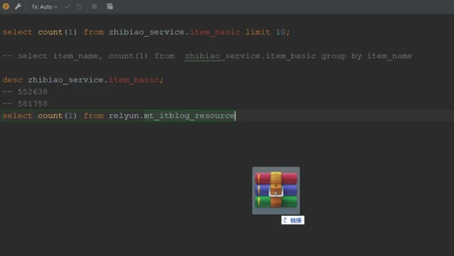This screenshot has height=256, width=454.
Task: Place cursor on comment 581758
Action: click(x=33, y=104)
